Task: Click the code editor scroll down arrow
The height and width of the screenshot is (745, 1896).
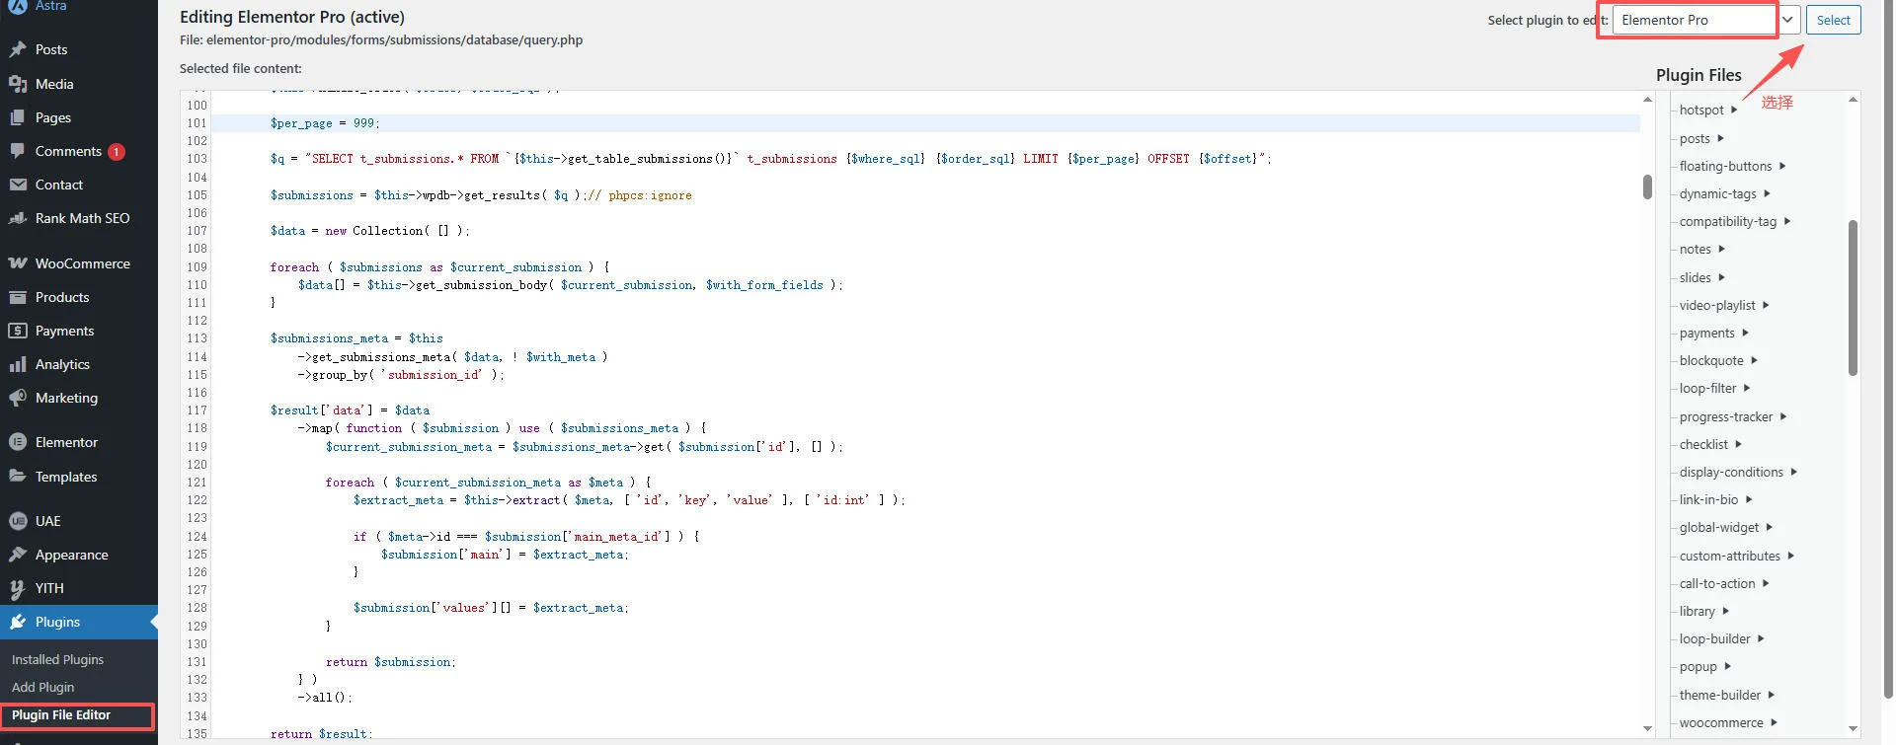Action: click(1647, 728)
